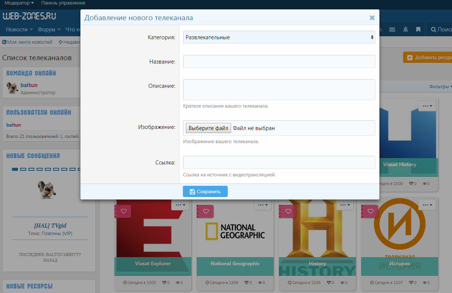Close the add new TV channel dialog
The height and width of the screenshot is (293, 452).
point(372,18)
